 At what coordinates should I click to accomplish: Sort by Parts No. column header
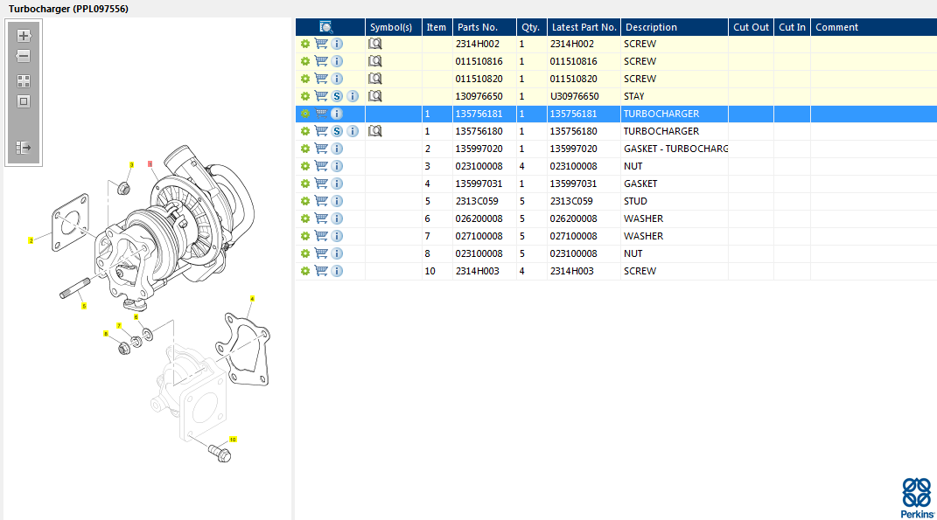(484, 27)
